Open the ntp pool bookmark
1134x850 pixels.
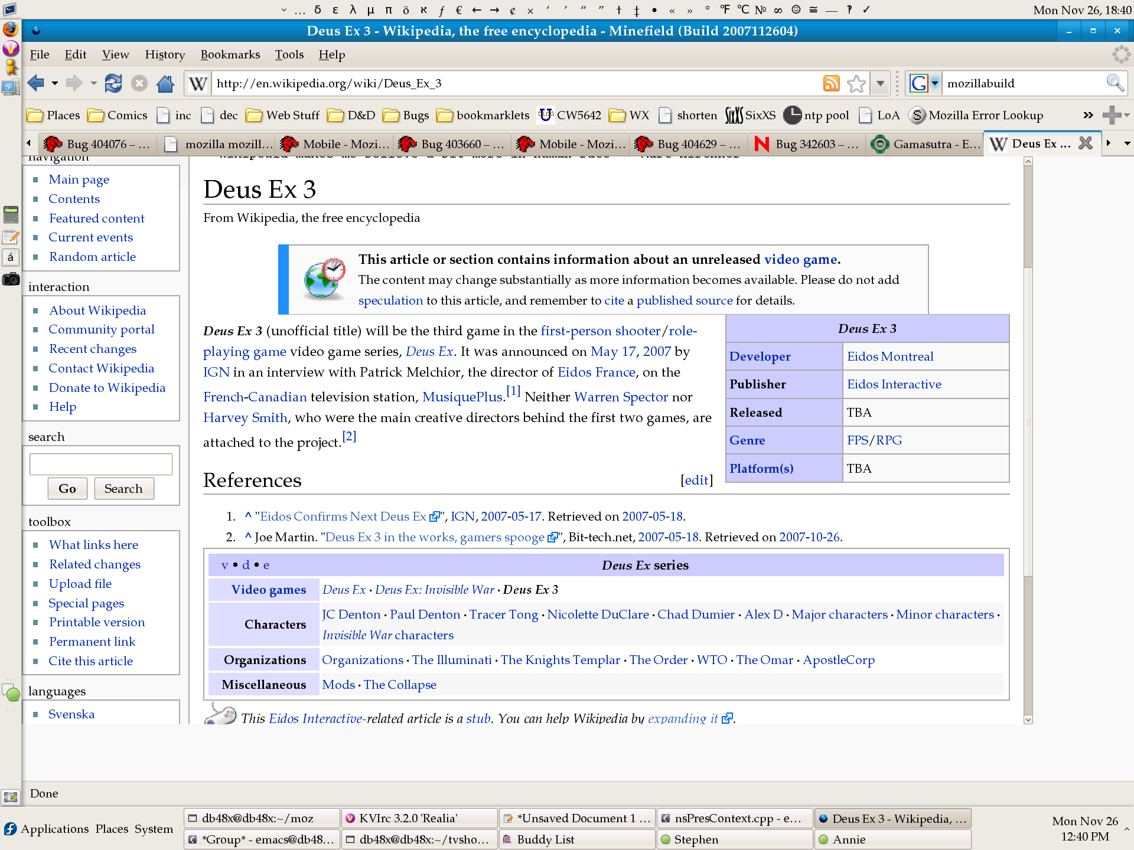[x=816, y=115]
